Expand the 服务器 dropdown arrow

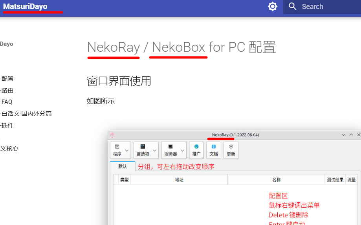point(183,151)
